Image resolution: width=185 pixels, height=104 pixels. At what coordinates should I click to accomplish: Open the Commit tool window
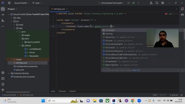tap(3, 15)
